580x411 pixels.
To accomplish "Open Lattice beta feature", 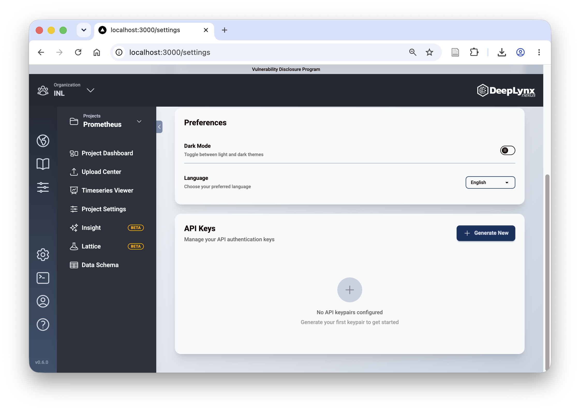I will point(107,246).
